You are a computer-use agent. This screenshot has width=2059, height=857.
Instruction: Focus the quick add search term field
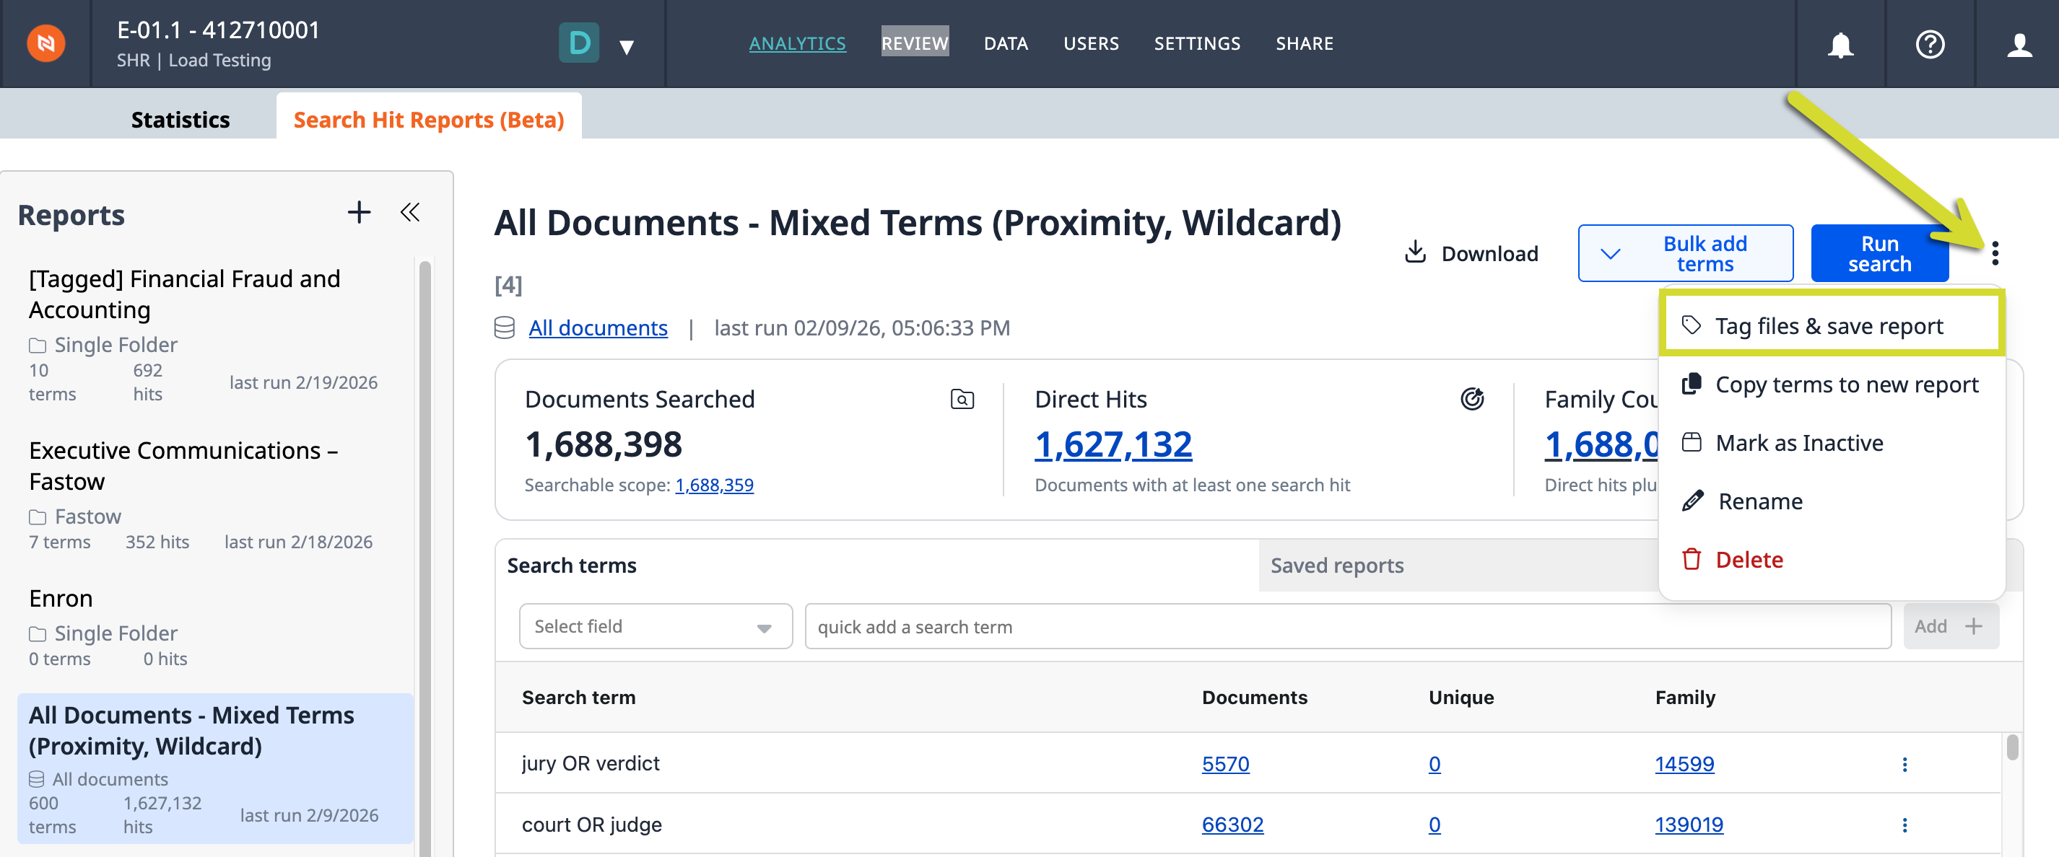click(1348, 626)
